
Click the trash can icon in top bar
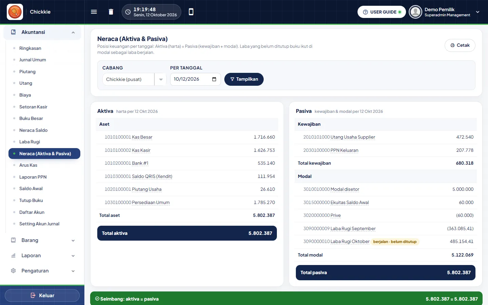click(x=111, y=12)
